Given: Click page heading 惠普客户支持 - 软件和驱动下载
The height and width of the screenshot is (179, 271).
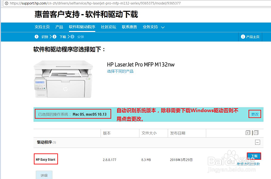Looking at the screenshot, I should click(x=86, y=15).
